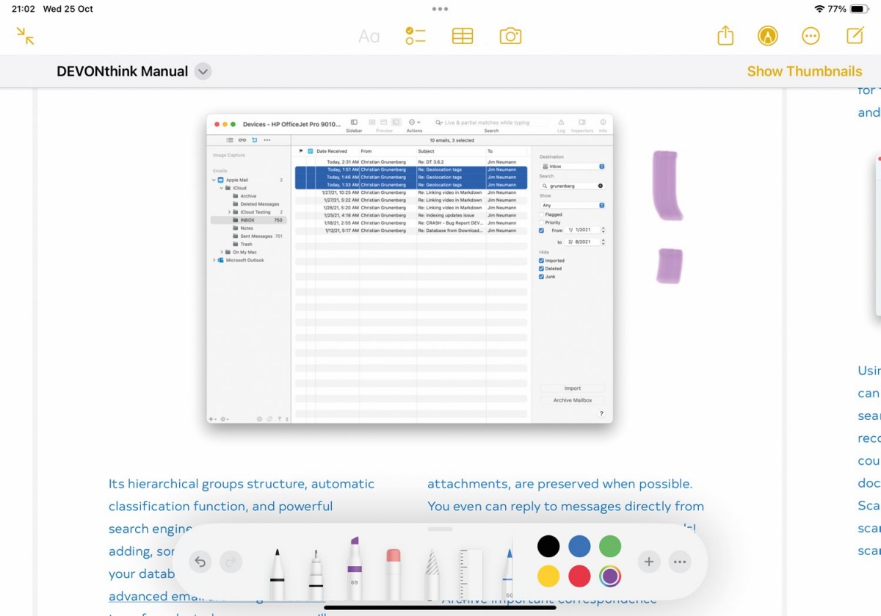The width and height of the screenshot is (881, 616).
Task: Choose the green color swatch
Action: (x=610, y=546)
